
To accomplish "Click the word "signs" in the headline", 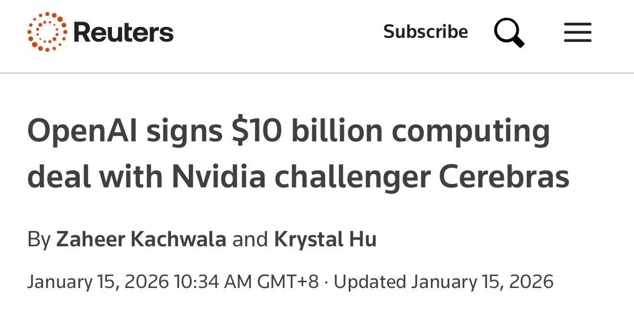I will click(184, 132).
